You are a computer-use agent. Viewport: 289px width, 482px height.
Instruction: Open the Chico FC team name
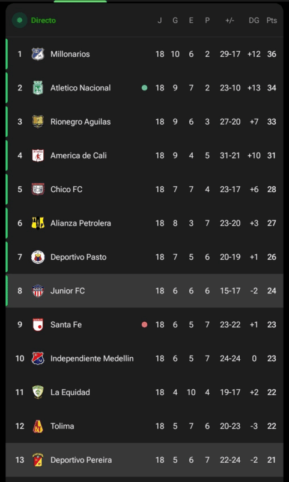pyautogui.click(x=67, y=189)
